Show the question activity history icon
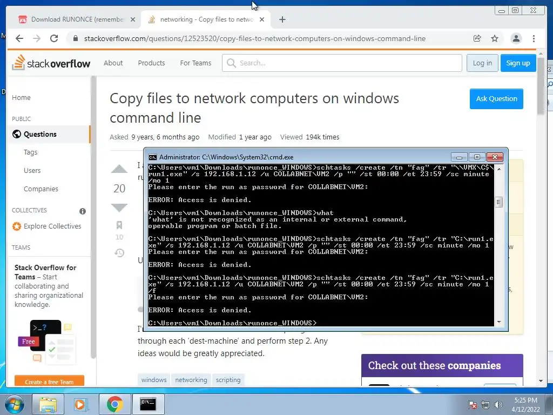Viewport: 553px width, 415px height. pyautogui.click(x=119, y=253)
